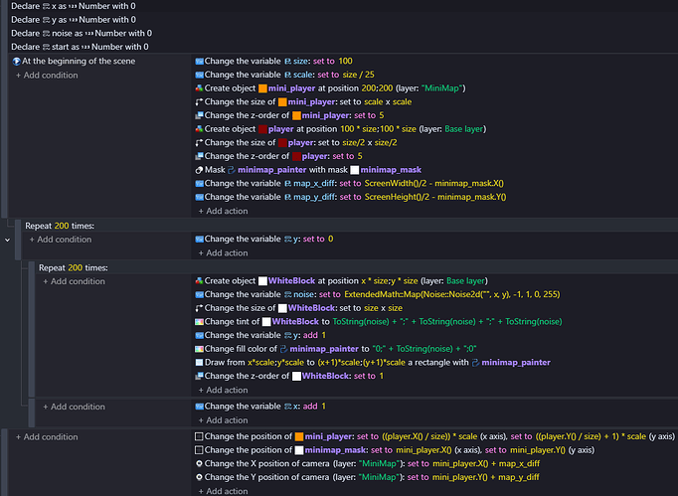
Task: Edit '(x+1)*scale;(y+1)*scale' rectangle end coordinates
Action: (x=361, y=363)
